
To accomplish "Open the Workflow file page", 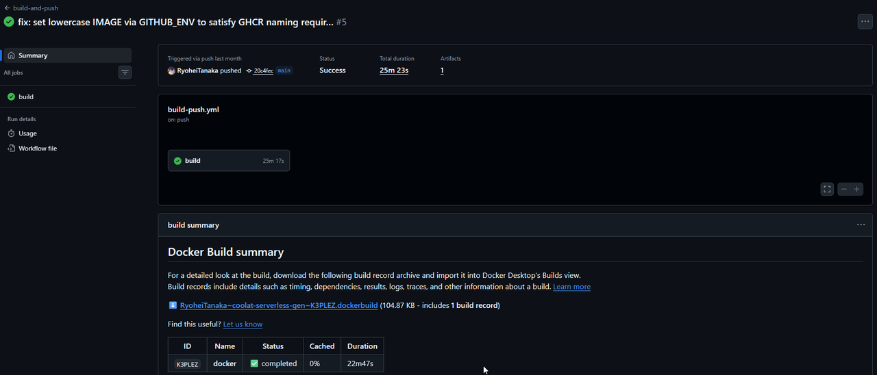I will pos(67,148).
